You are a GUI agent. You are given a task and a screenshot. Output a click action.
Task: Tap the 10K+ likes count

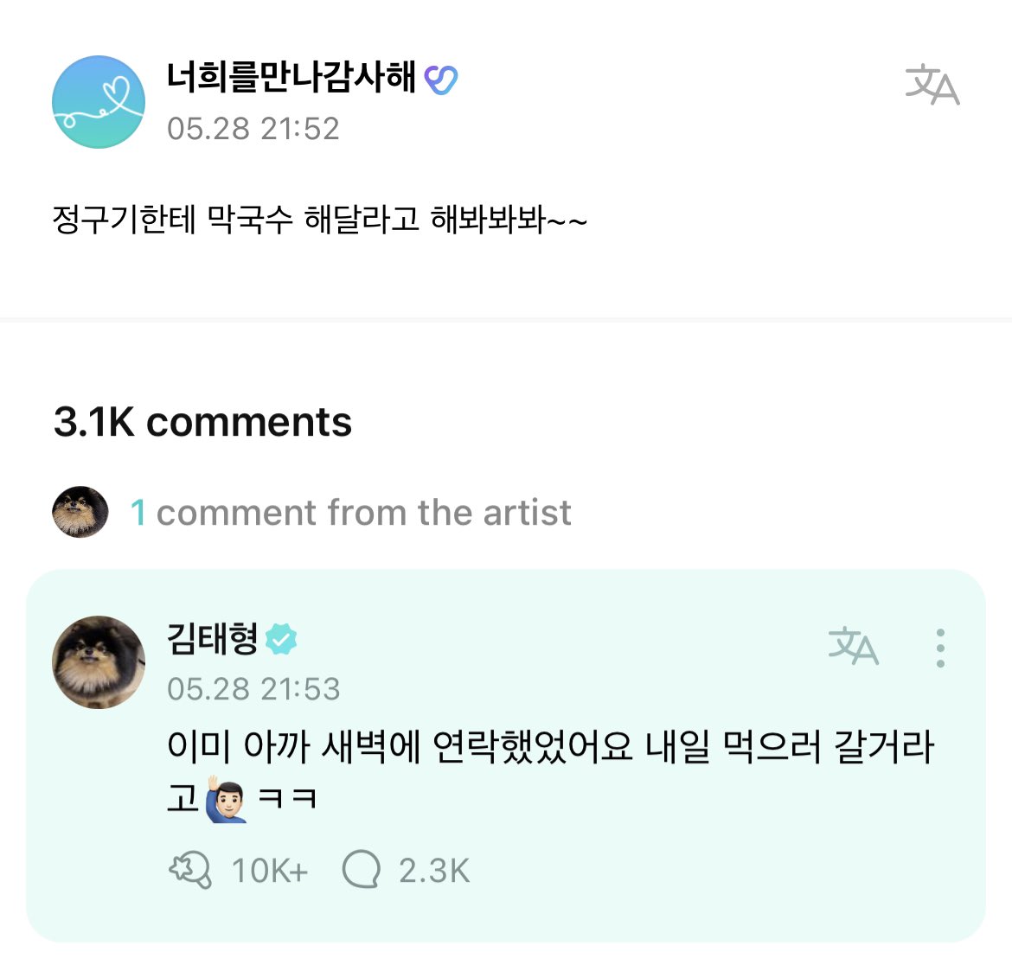[x=269, y=871]
